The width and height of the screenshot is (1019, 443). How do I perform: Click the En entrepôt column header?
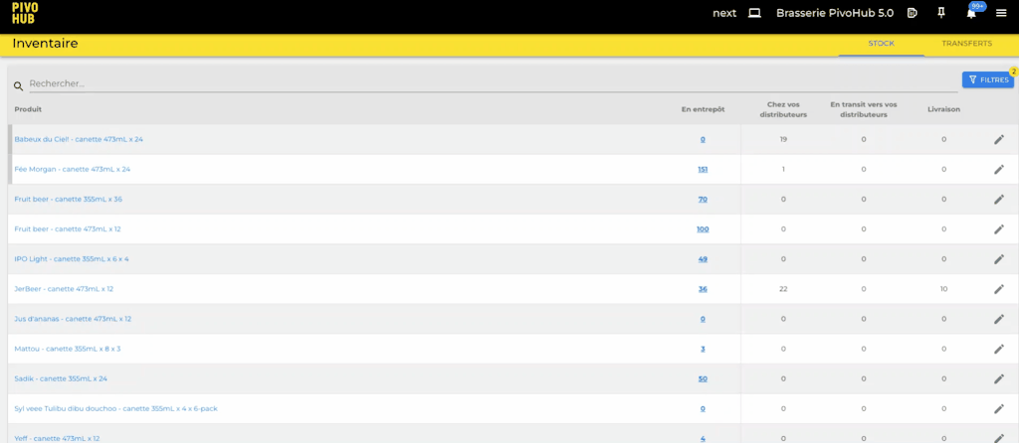click(x=703, y=109)
